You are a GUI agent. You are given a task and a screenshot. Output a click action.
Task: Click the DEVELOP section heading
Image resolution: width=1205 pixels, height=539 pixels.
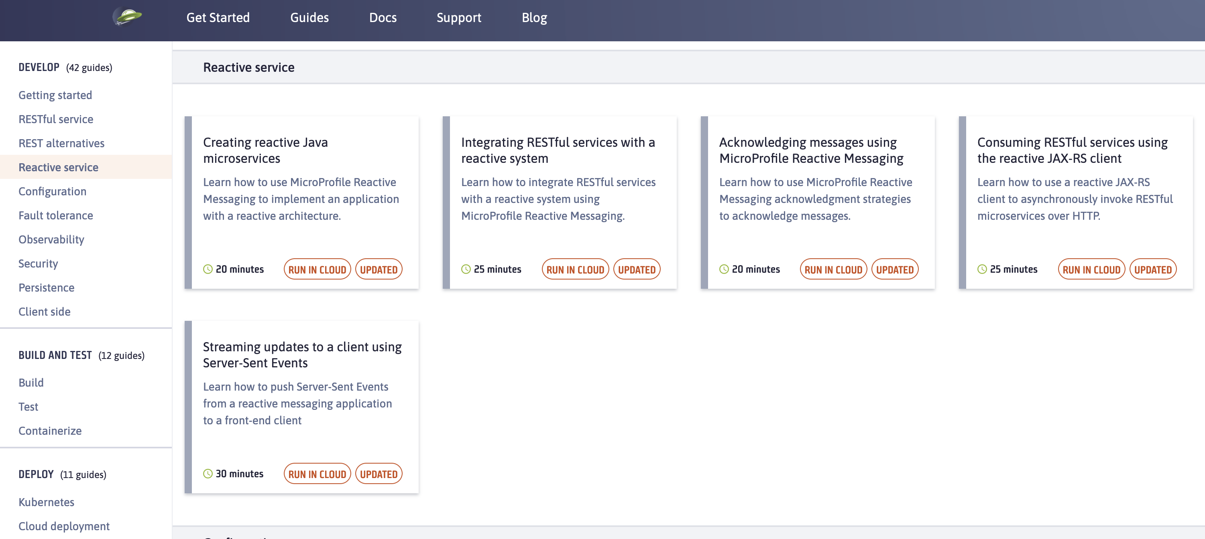pos(39,67)
